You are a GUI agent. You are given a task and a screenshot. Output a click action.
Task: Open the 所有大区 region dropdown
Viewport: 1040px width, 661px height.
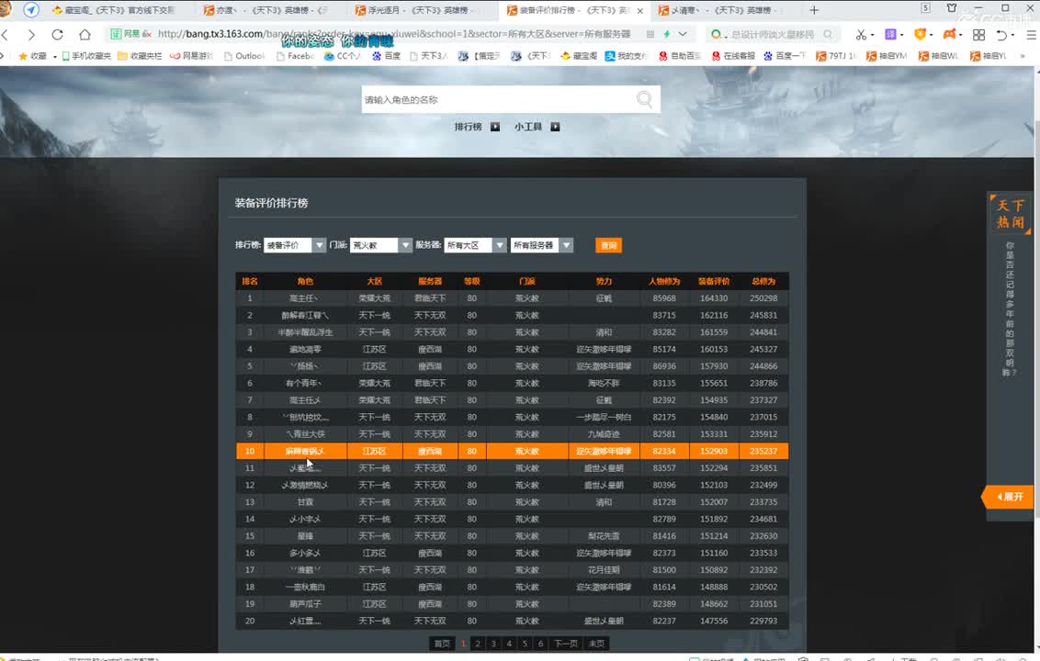[500, 245]
